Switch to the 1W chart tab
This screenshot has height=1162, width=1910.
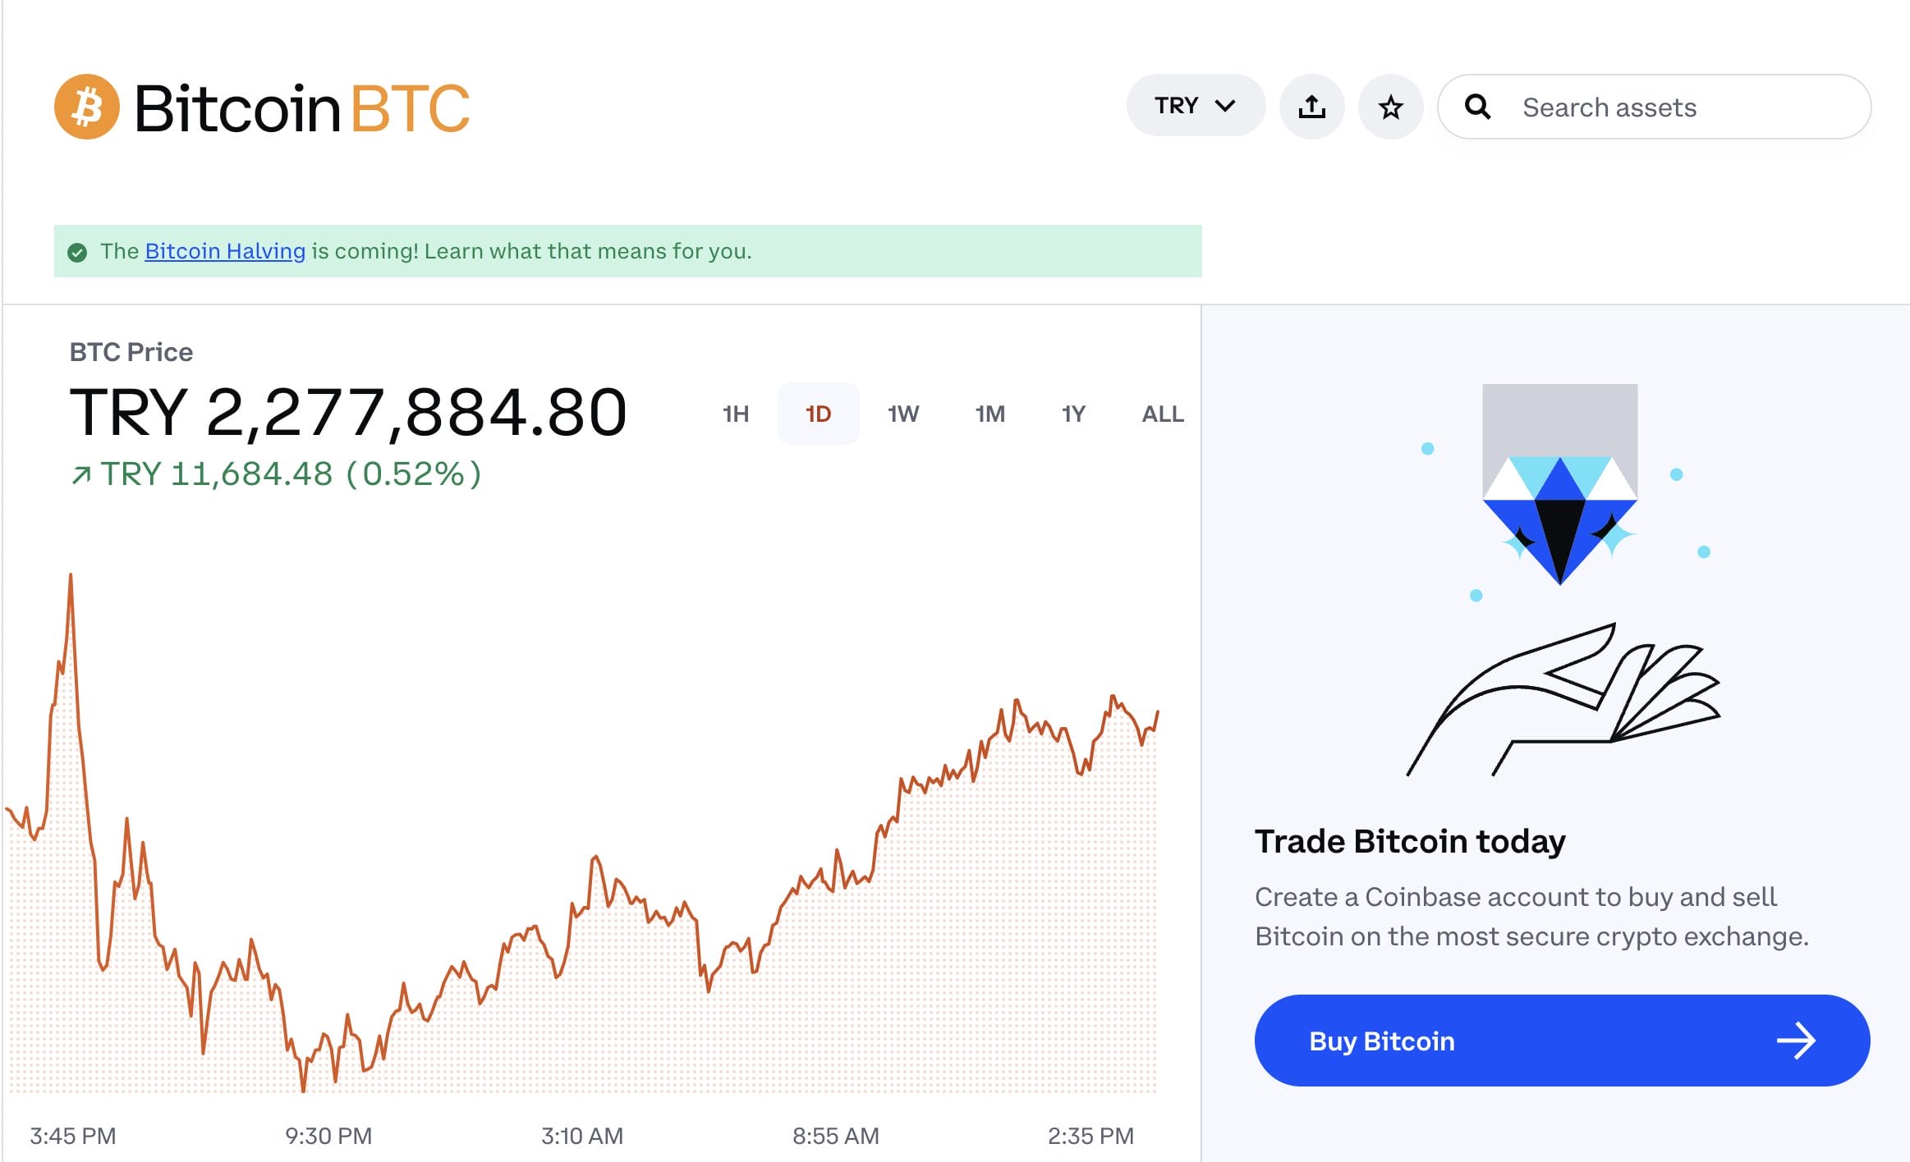[902, 414]
